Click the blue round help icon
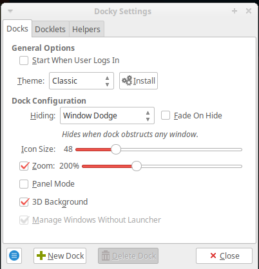Screen dimensions: 259x269 click(14, 255)
